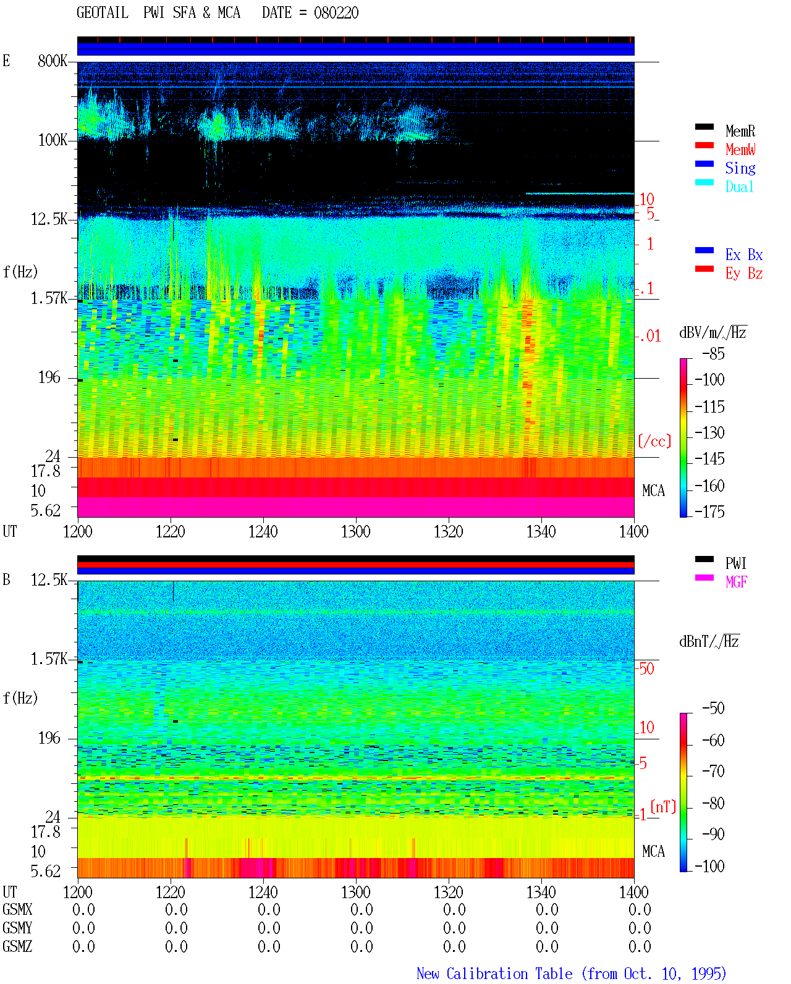Click the dBV/m electric field color bar
Screen dimensions: 791x984
point(683,437)
